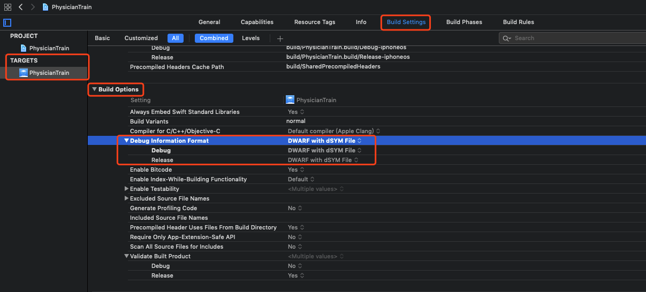Collapse Validate Built Product setting
This screenshot has height=292, width=646.
pyautogui.click(x=127, y=256)
